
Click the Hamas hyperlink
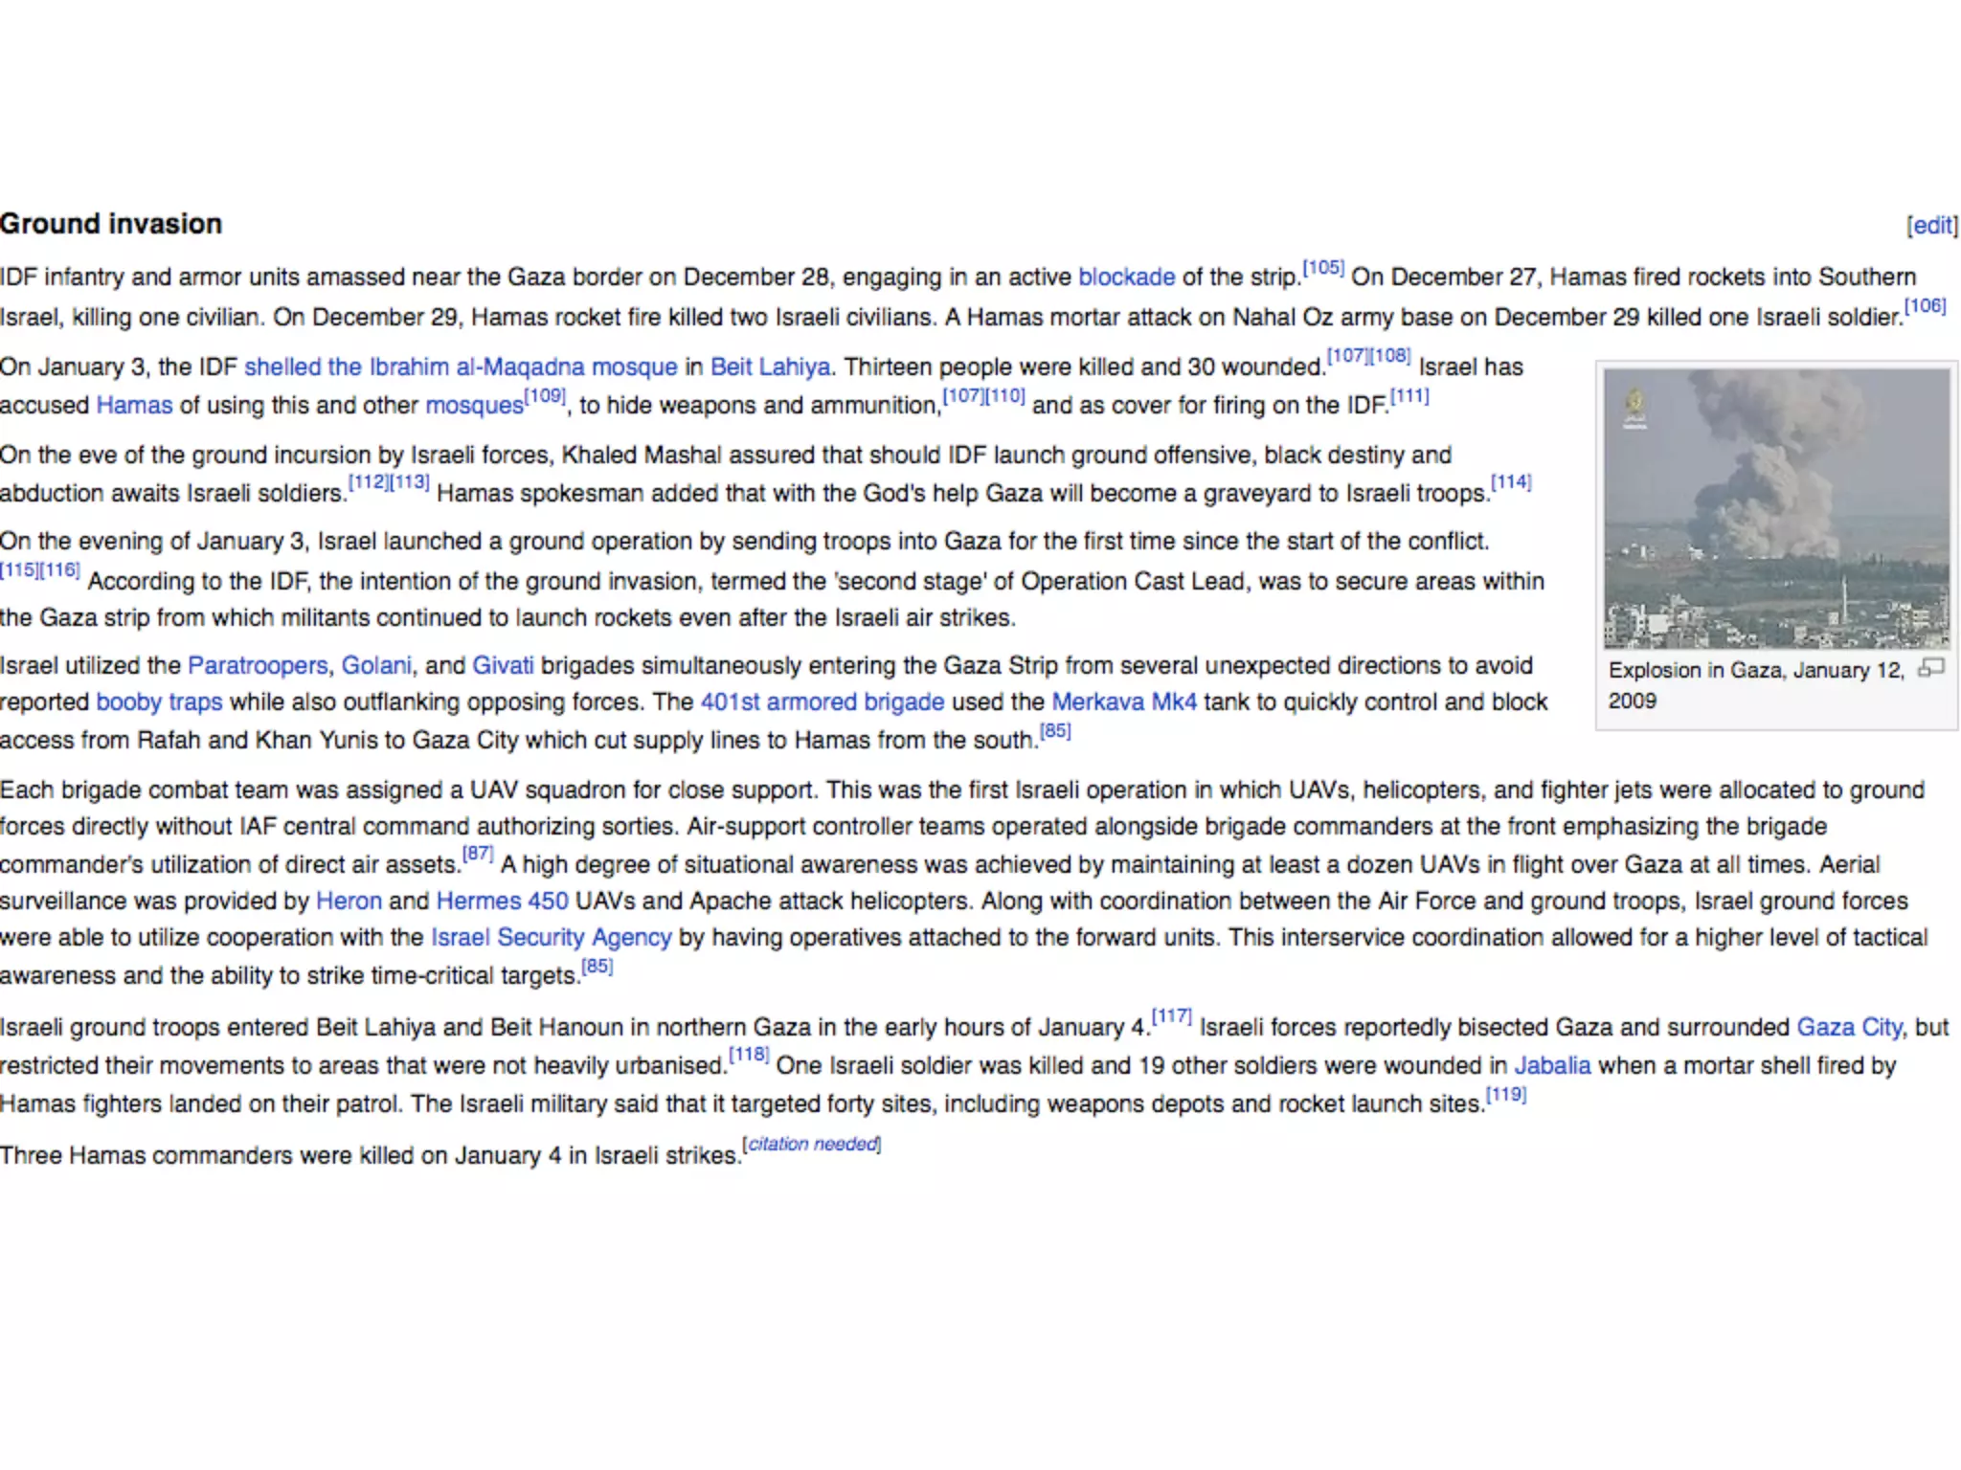[134, 406]
